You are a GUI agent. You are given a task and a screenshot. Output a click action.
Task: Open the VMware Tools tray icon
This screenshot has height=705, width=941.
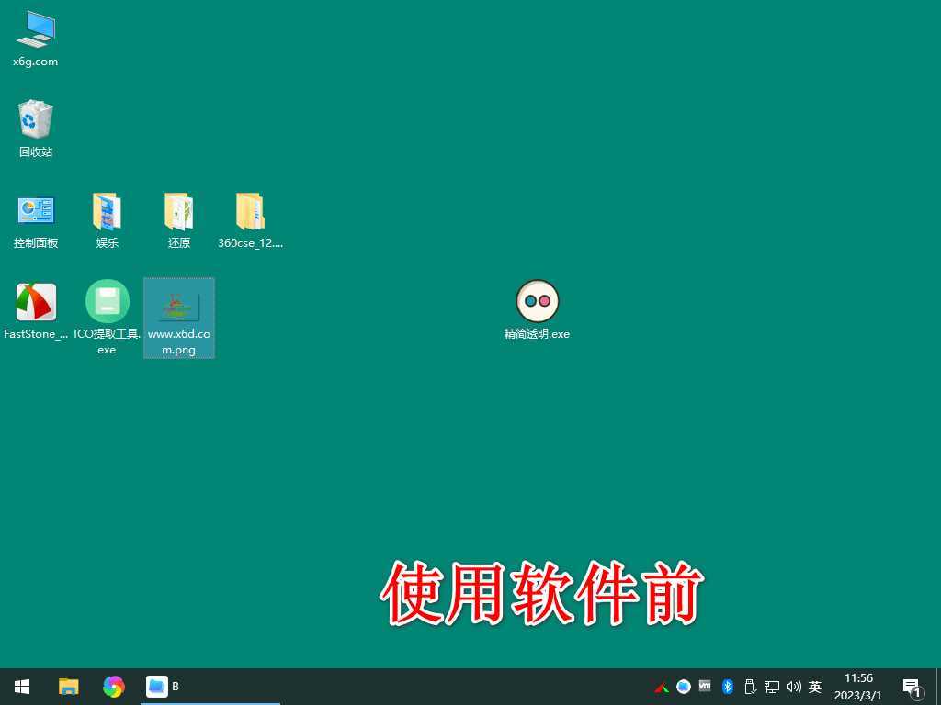[x=705, y=686]
